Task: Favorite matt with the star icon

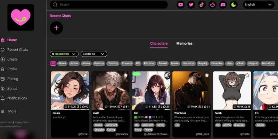Action: tap(126, 75)
